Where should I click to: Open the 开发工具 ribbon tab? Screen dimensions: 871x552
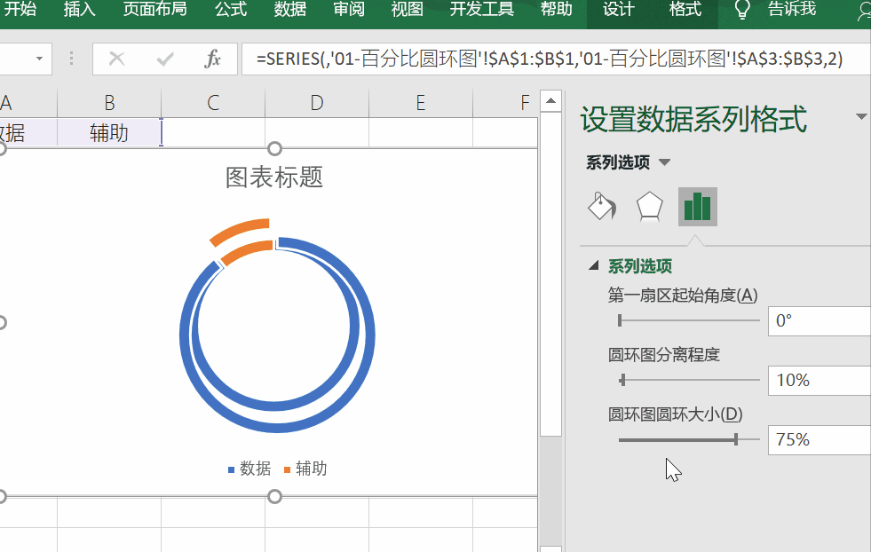point(481,9)
